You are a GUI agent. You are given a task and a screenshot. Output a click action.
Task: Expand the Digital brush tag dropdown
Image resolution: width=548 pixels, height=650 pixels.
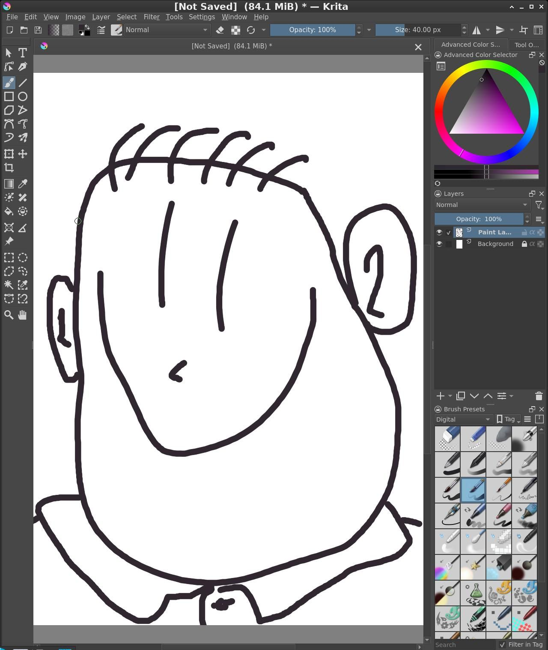click(x=463, y=419)
